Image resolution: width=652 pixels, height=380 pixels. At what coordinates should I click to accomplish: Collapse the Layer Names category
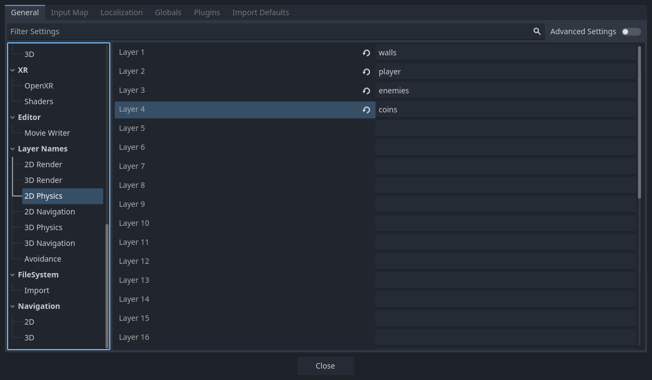[12, 148]
